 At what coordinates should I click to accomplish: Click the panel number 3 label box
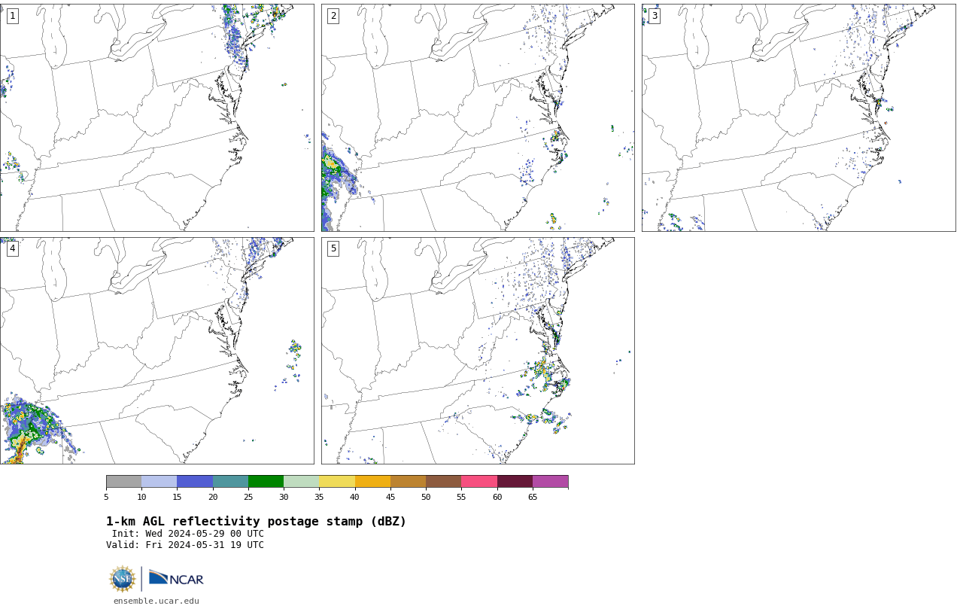coord(654,16)
